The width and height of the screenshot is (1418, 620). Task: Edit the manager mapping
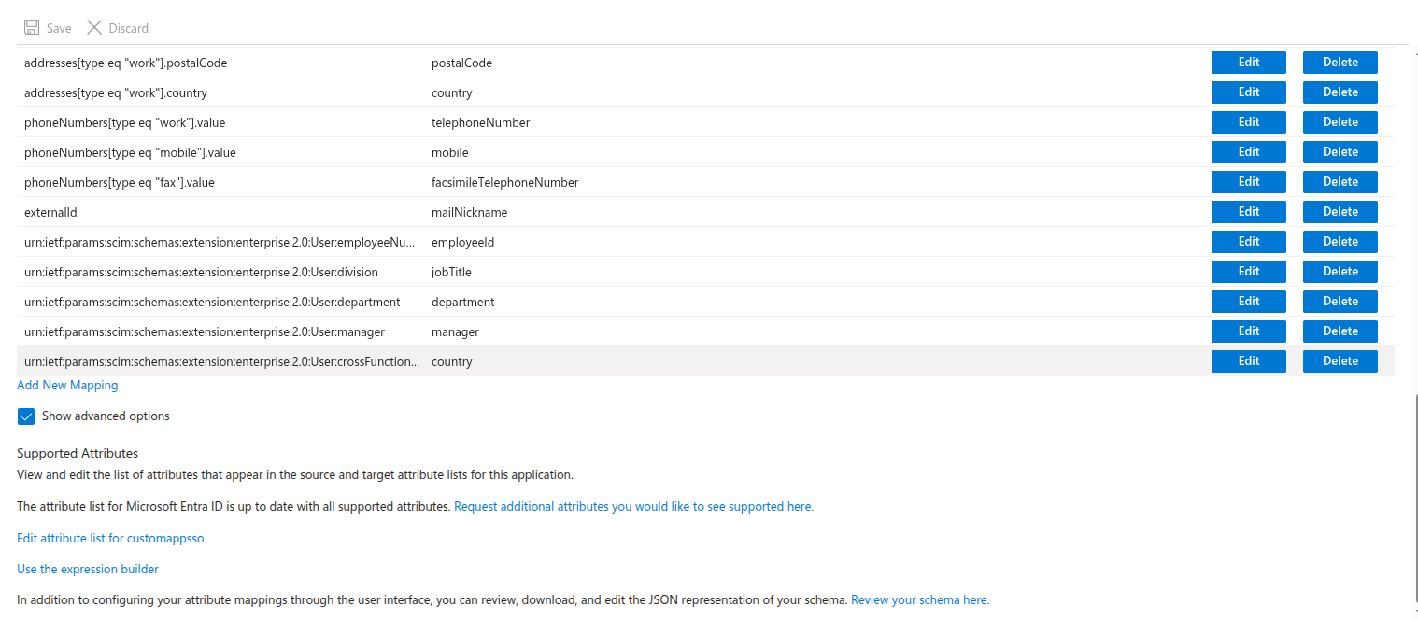[1249, 331]
